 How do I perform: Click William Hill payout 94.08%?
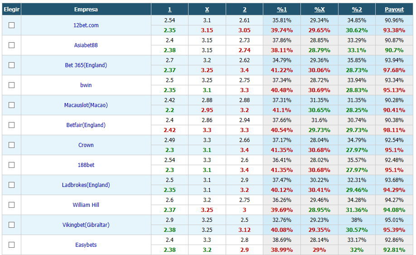point(394,210)
